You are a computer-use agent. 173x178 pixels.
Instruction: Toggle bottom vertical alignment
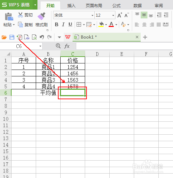point(151,16)
